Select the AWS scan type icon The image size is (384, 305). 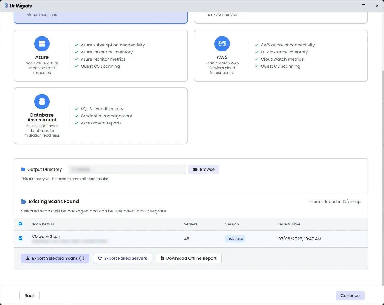tap(222, 44)
